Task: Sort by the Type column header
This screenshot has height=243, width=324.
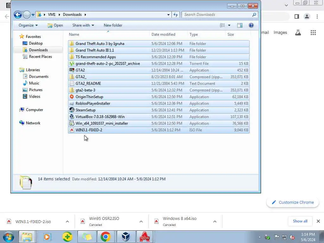Action: point(194,34)
